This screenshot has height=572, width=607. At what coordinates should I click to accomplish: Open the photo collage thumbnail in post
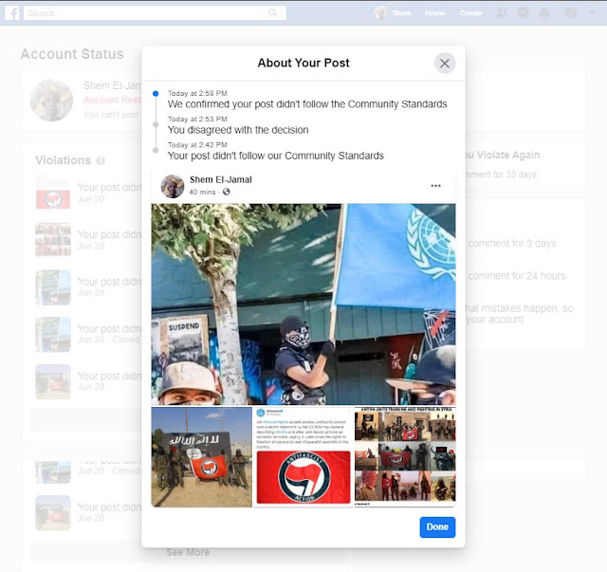405,456
